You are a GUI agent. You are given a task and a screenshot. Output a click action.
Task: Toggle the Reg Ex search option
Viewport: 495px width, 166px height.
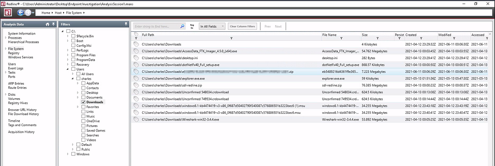coord(192,26)
